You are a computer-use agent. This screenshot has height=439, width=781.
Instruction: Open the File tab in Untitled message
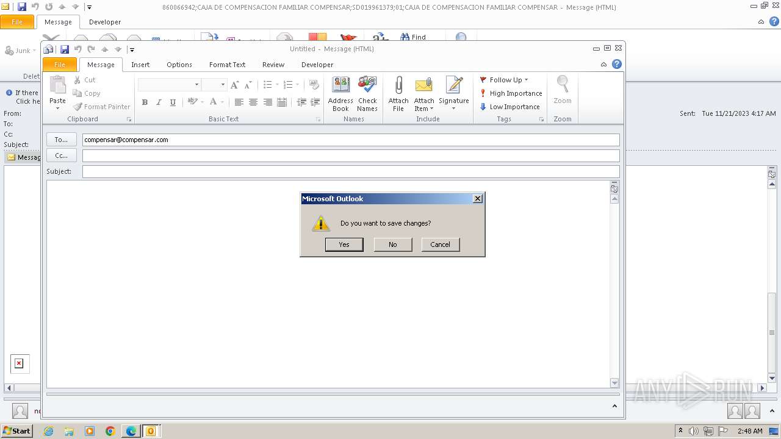[60, 65]
